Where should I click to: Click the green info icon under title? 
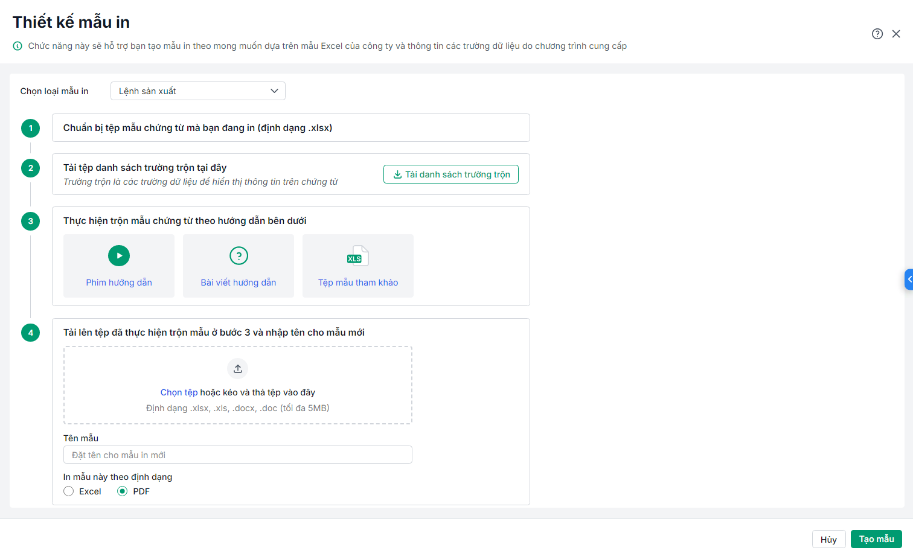(18, 46)
